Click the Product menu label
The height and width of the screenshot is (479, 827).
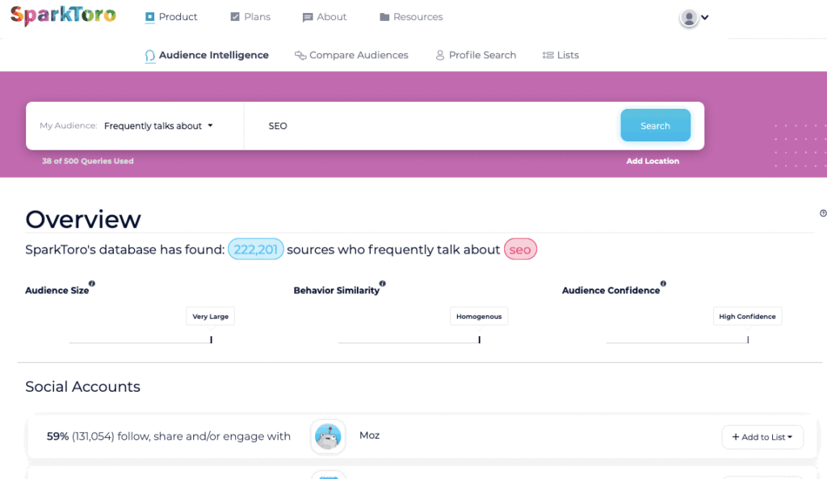pyautogui.click(x=178, y=17)
